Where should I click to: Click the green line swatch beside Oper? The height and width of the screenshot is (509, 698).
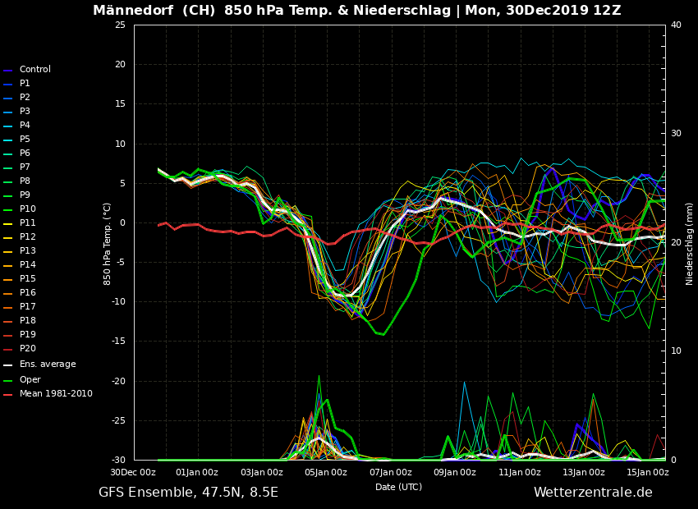(x=8, y=381)
